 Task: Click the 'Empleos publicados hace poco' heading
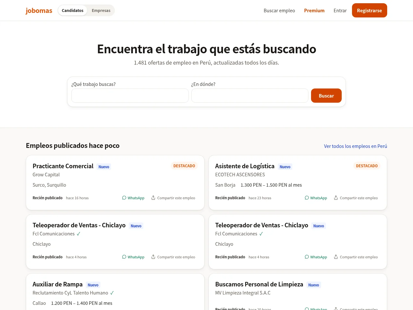click(73, 146)
